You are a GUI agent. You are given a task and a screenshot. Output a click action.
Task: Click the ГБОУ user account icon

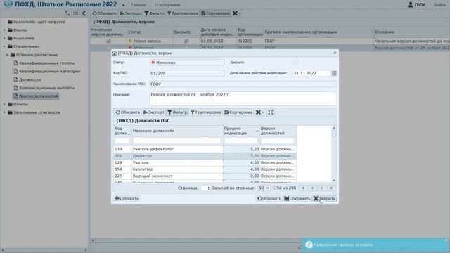[411, 4]
